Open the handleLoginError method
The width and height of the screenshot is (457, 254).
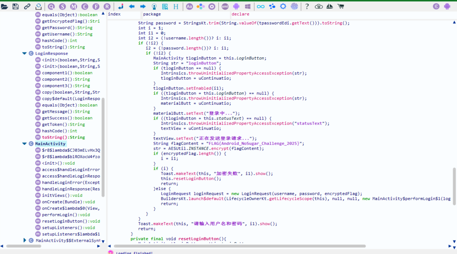[x=71, y=183]
